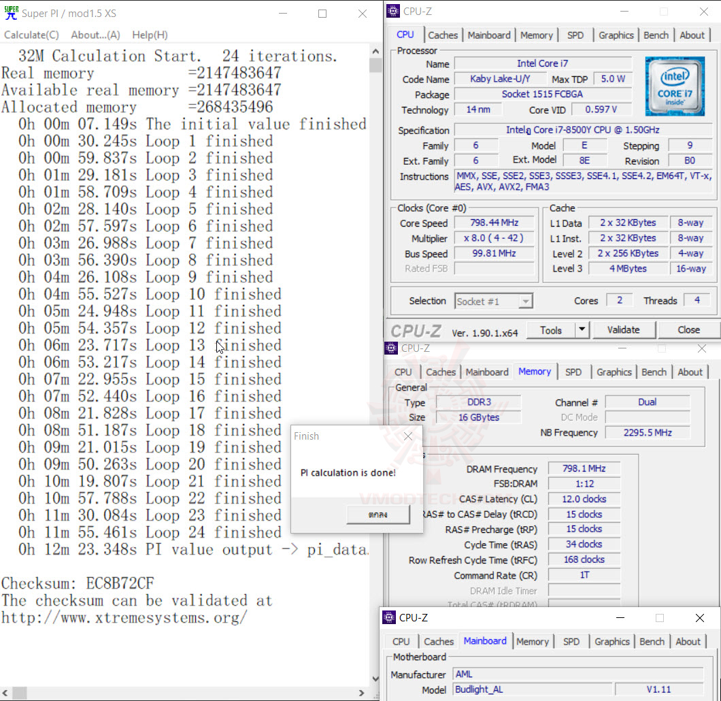721x701 pixels.
Task: Open Caches tab in bottom Mainboard CPU-Z window
Action: pos(439,642)
